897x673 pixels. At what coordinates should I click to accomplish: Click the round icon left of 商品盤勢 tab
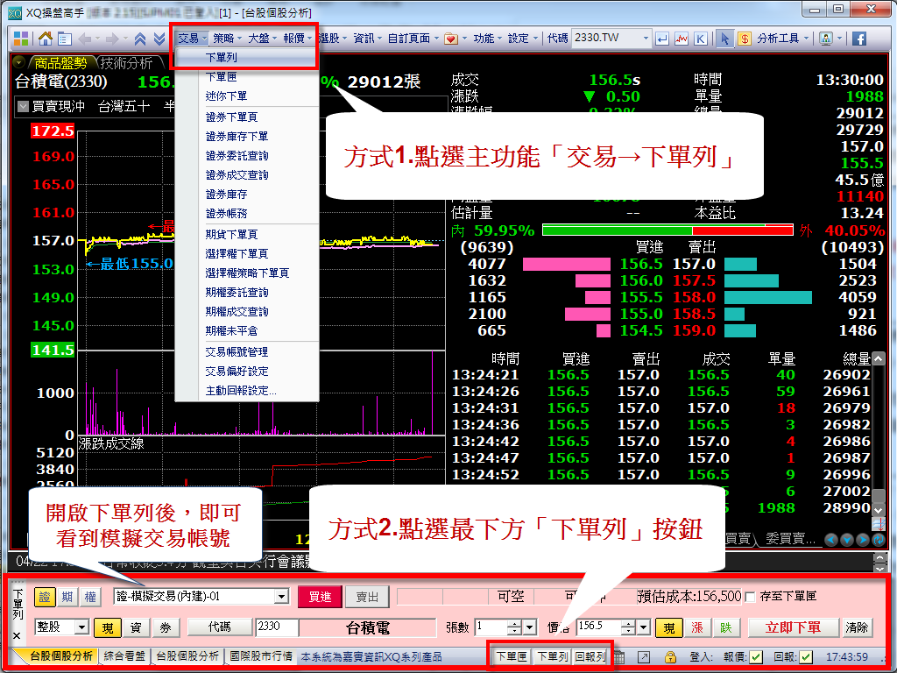click(19, 62)
